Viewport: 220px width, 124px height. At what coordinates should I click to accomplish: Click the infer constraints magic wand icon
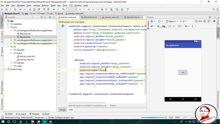[x=174, y=26]
